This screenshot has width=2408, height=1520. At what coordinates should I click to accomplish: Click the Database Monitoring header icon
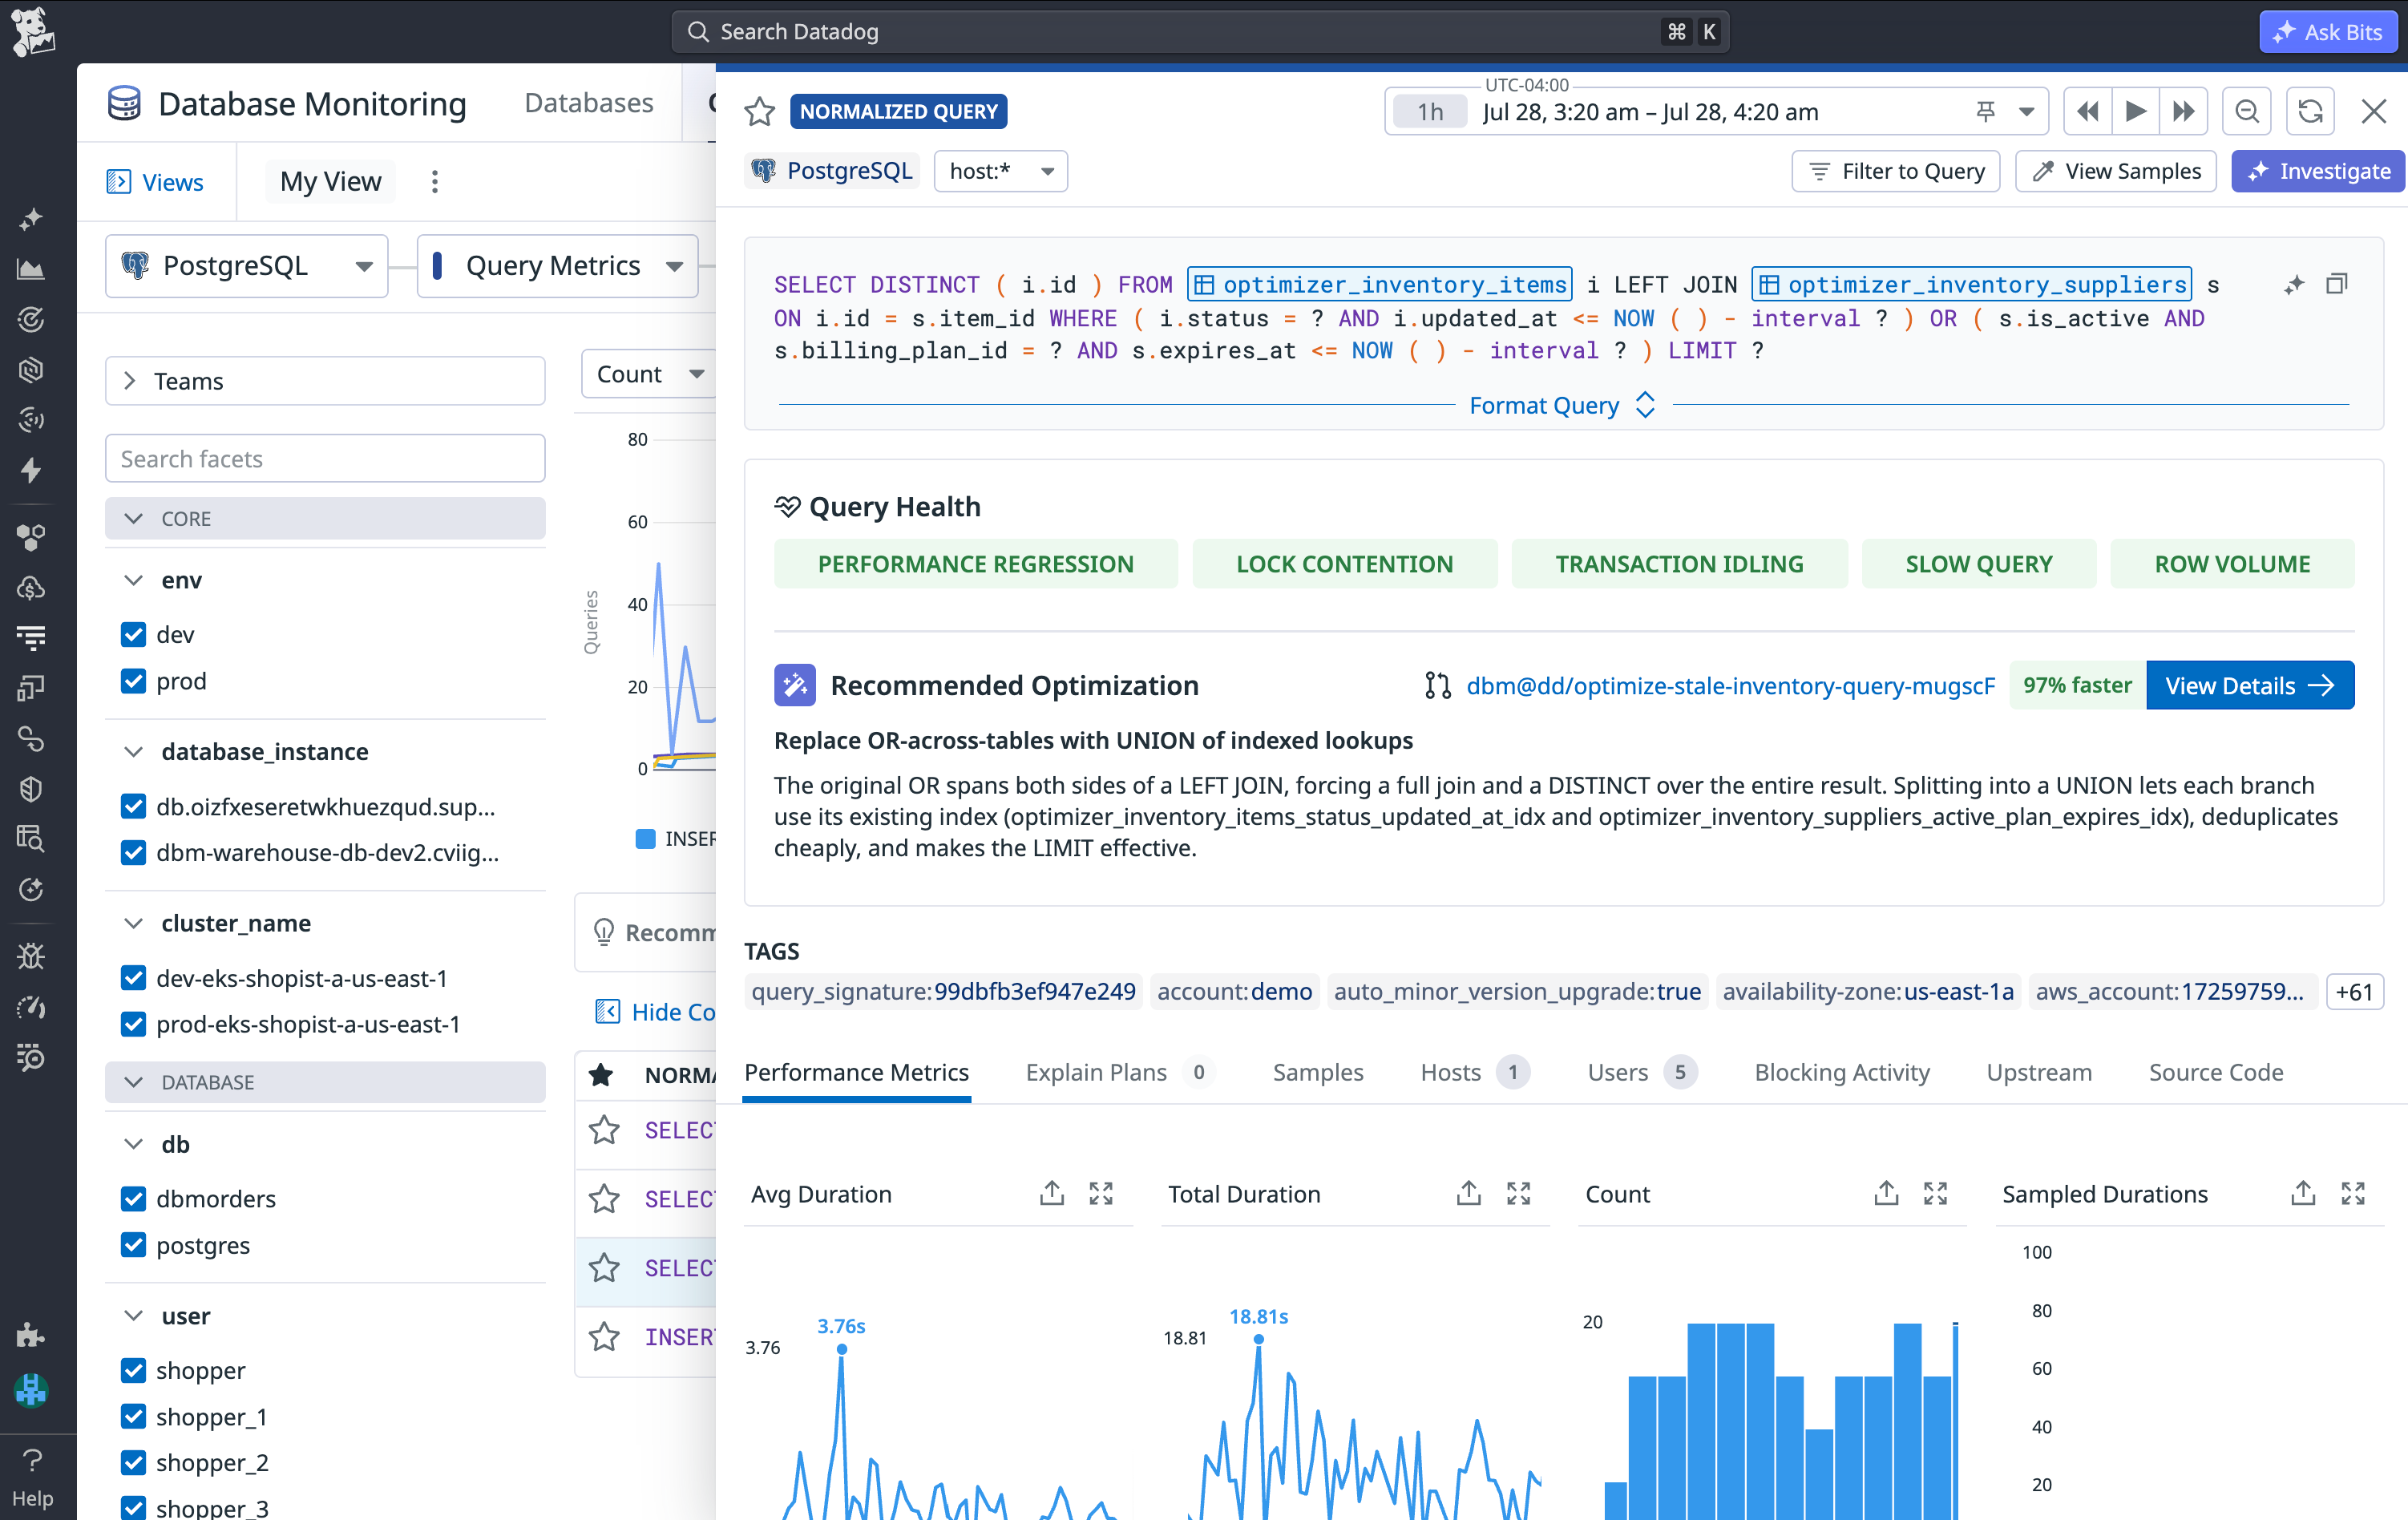tap(124, 103)
